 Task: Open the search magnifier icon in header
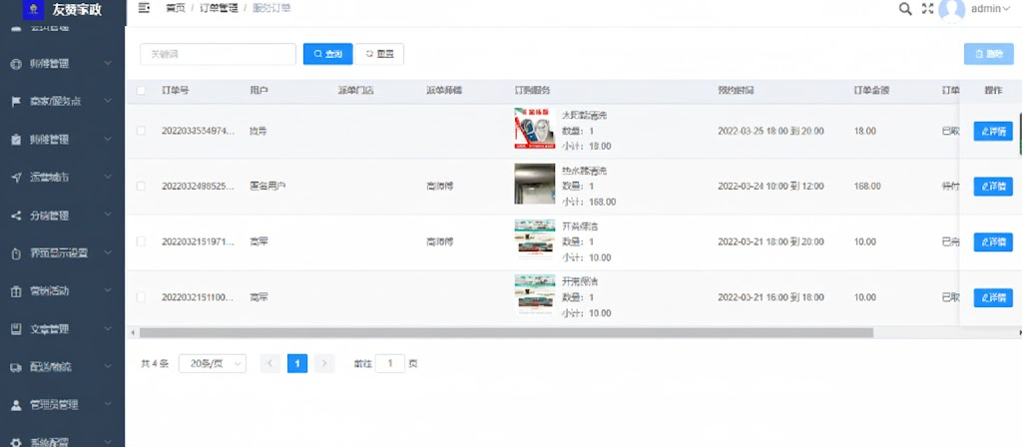click(x=905, y=9)
